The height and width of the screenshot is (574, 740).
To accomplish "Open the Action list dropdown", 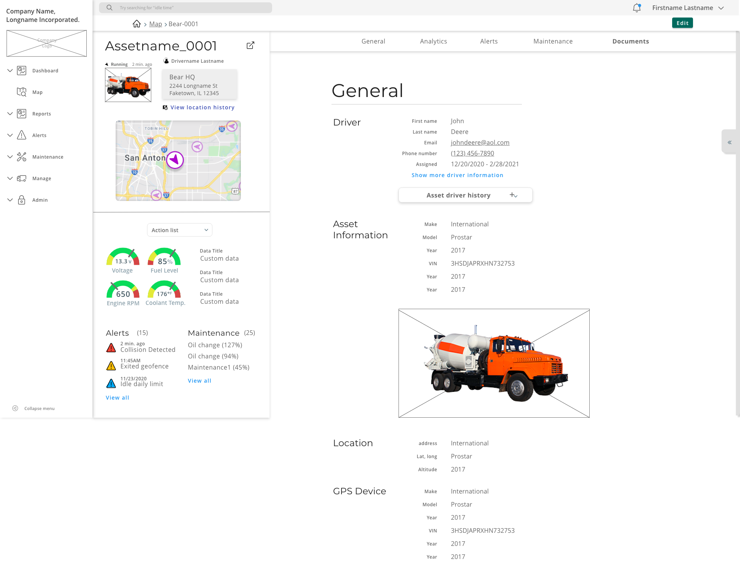I will [x=180, y=230].
